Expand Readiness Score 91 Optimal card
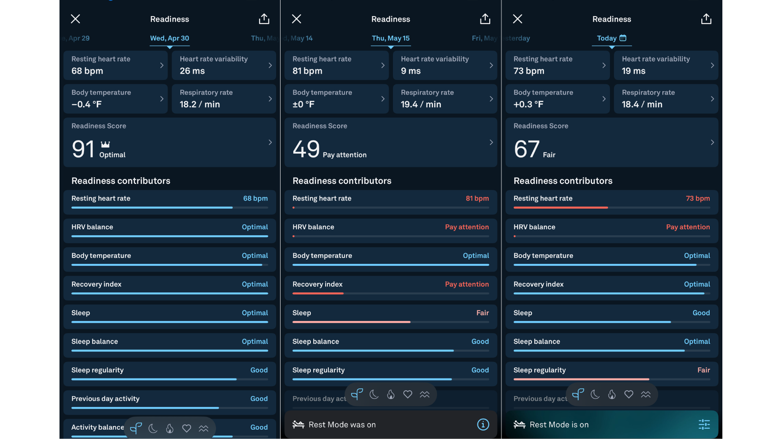This screenshot has height=439, width=782. (x=170, y=142)
